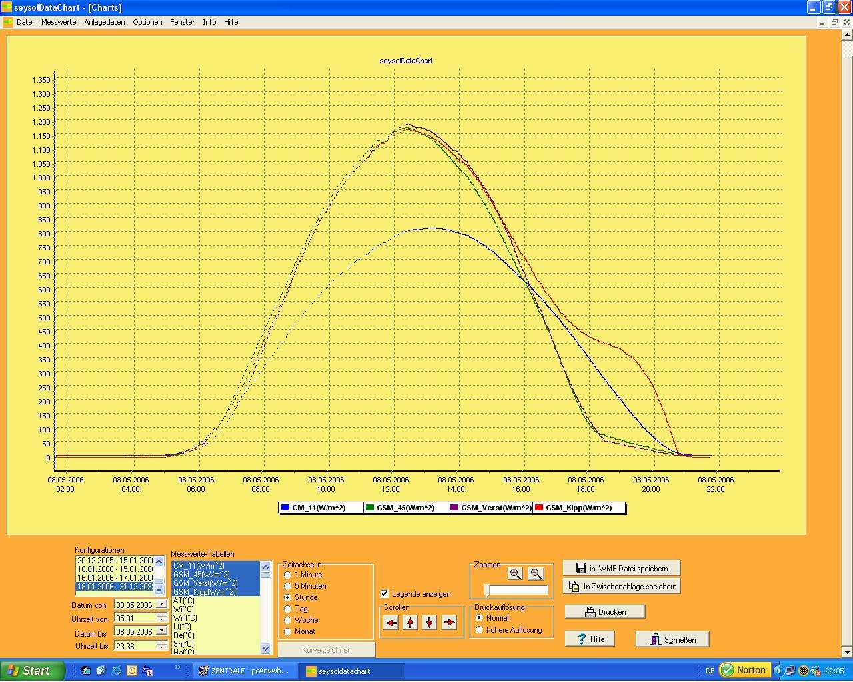853x682 pixels.
Task: Open the 'Datum bis' date dropdown
Action: tap(161, 631)
